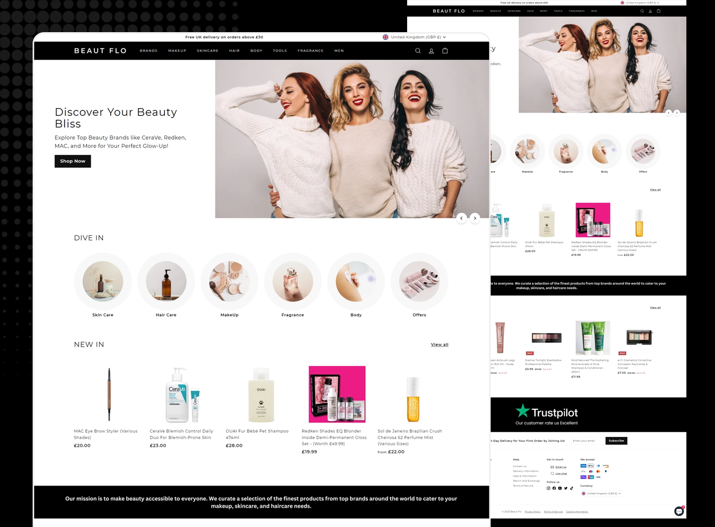Image resolution: width=715 pixels, height=527 pixels.
Task: Open Facebook from the footer Follow us icons
Action: [x=554, y=488]
